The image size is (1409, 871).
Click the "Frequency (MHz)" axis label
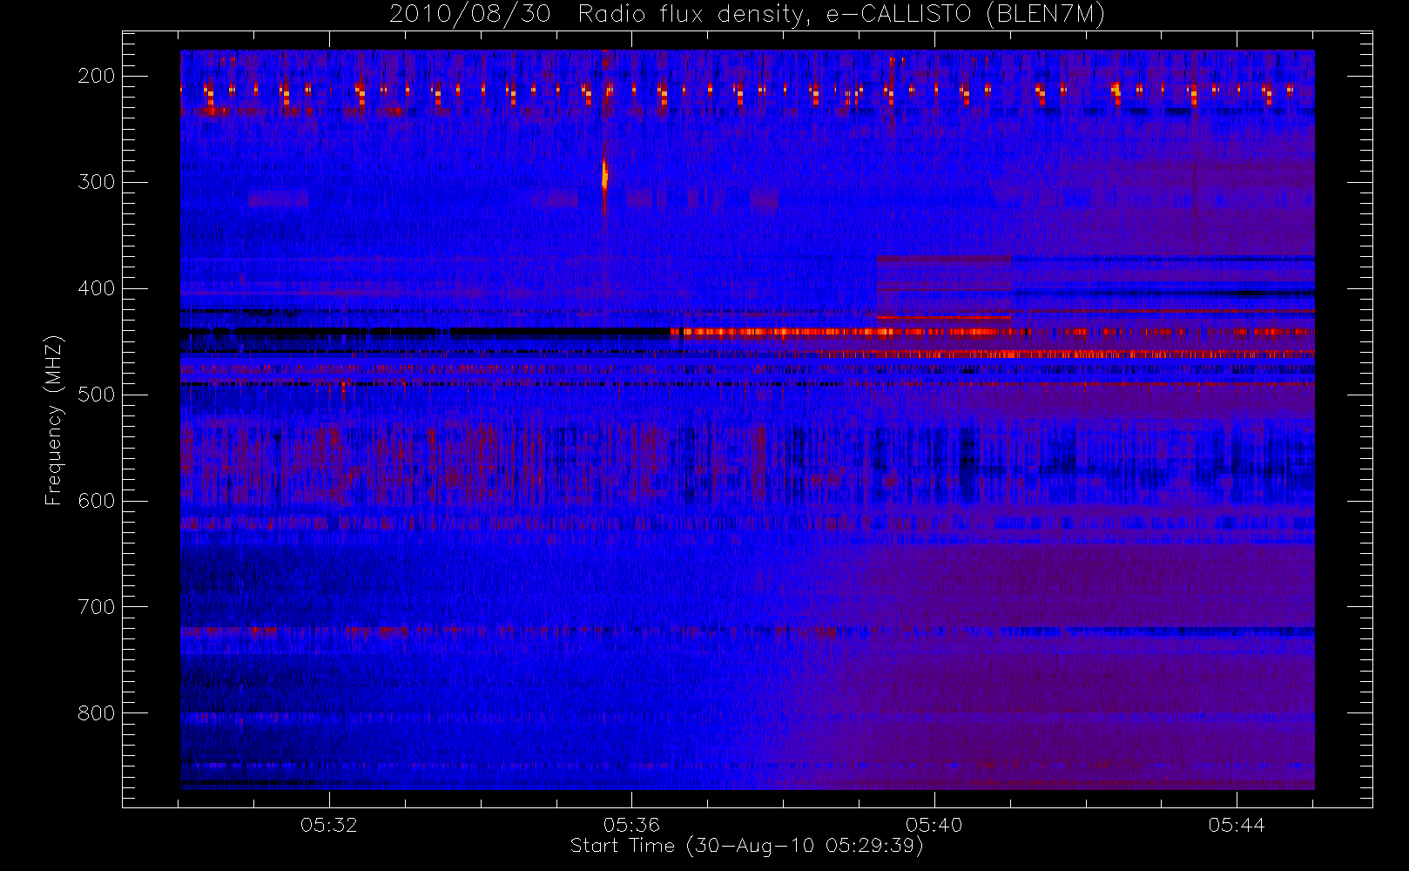(54, 420)
